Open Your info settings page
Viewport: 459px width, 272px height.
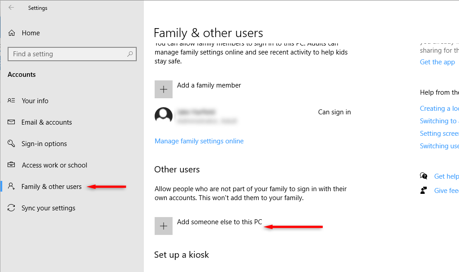point(35,101)
